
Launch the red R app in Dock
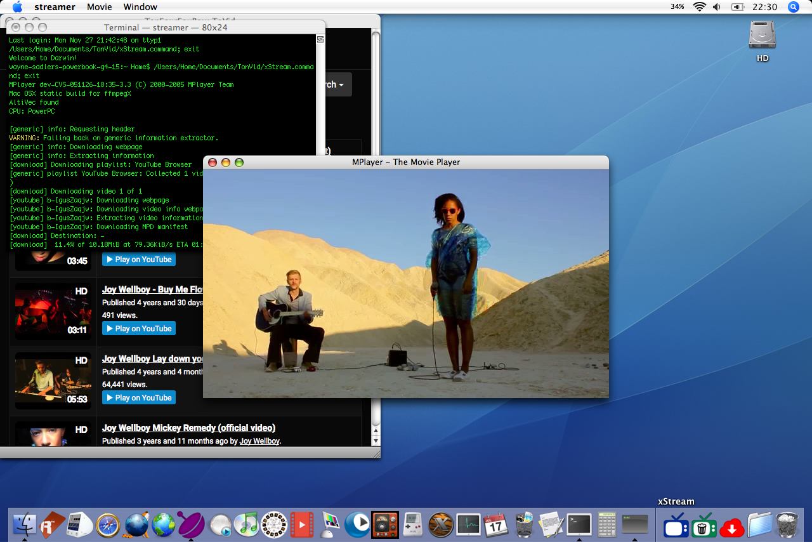click(x=53, y=525)
